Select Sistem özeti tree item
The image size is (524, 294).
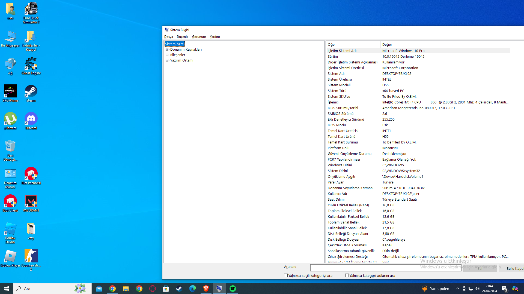tap(175, 44)
